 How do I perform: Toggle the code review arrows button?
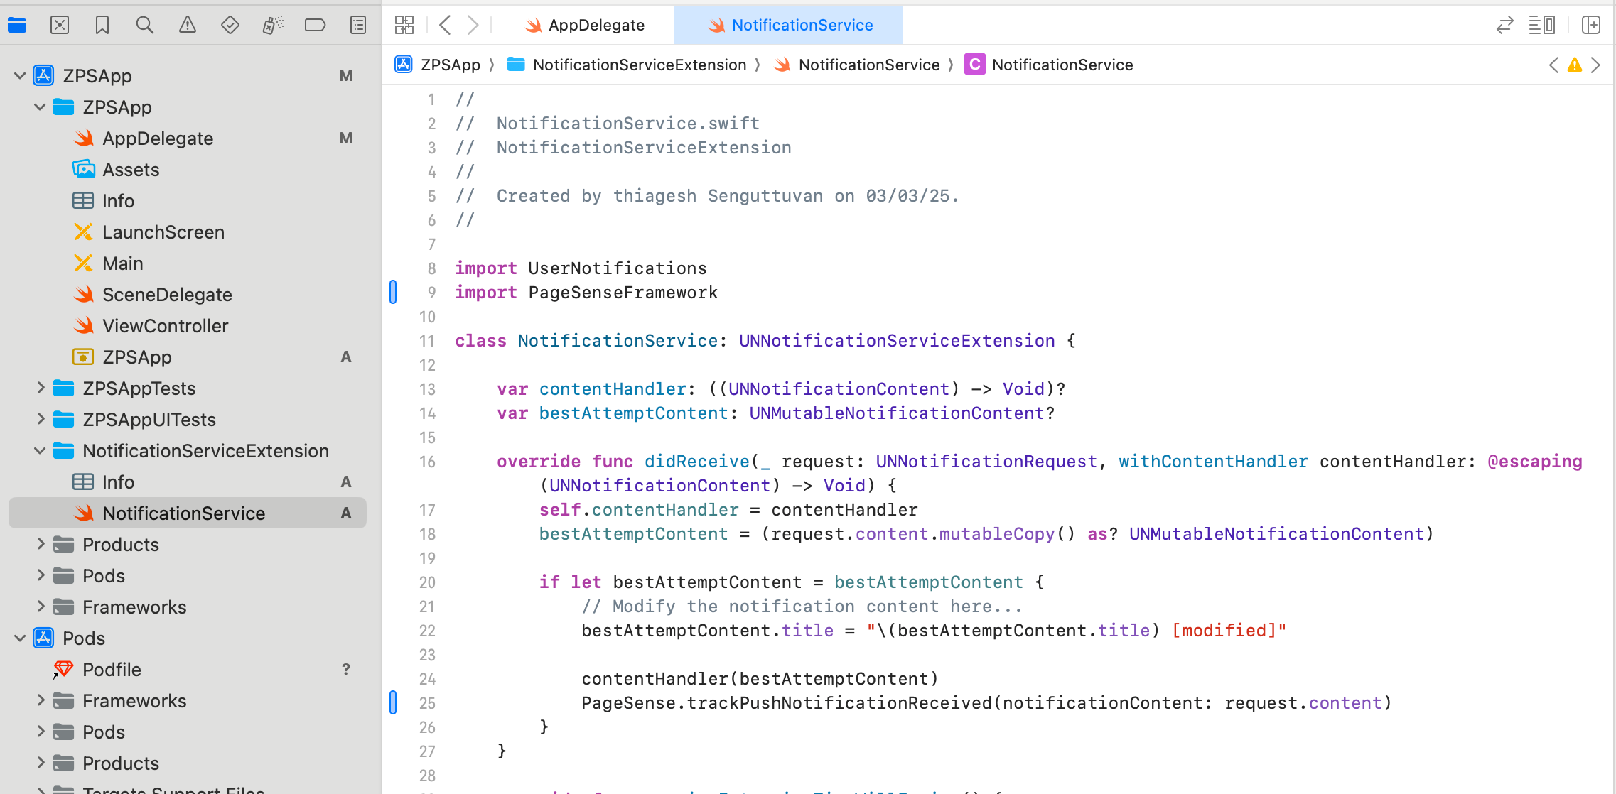click(x=1504, y=26)
